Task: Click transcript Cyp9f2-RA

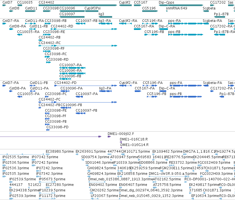Action: (x=128, y=20)
